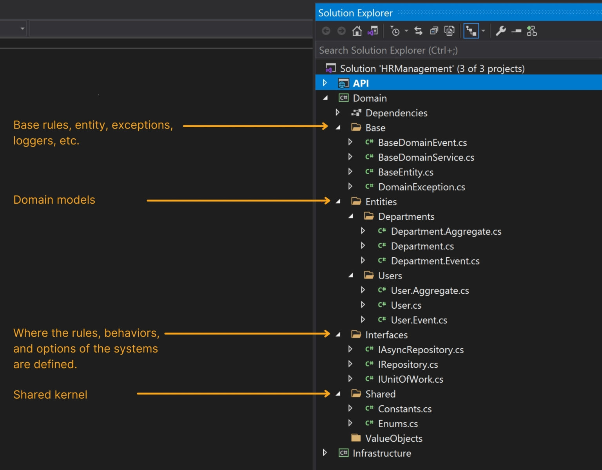This screenshot has width=602, height=470.
Task: Expand the Infrastructure project
Action: 325,453
